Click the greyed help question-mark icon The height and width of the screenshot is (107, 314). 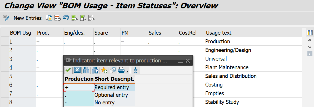point(113,70)
